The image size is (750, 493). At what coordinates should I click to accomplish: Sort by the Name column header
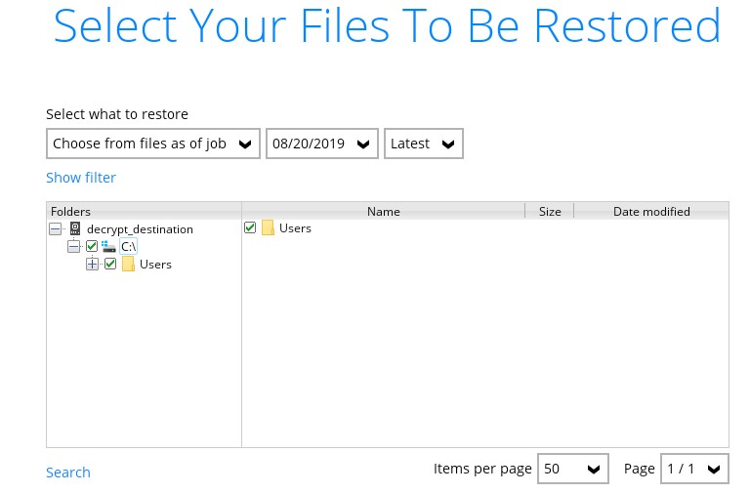click(384, 211)
